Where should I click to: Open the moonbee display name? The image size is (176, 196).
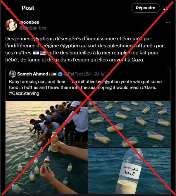pos(29,22)
